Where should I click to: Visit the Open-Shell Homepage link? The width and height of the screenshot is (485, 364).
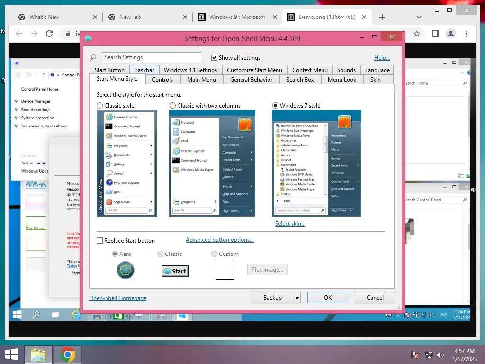pos(118,298)
